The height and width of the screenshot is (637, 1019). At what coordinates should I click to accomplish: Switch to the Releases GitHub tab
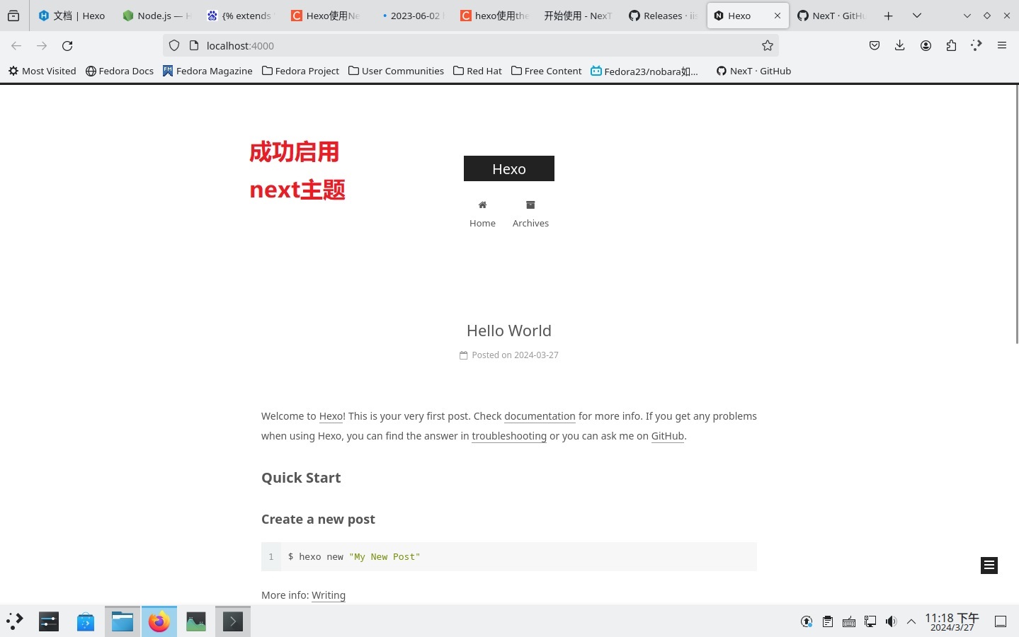pyautogui.click(x=663, y=16)
